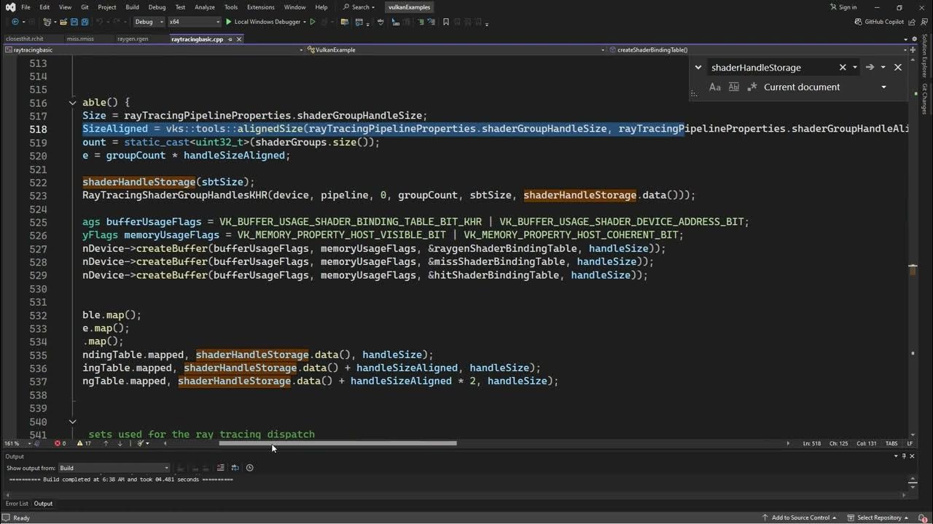Enable Match Whole Word search option

(734, 87)
